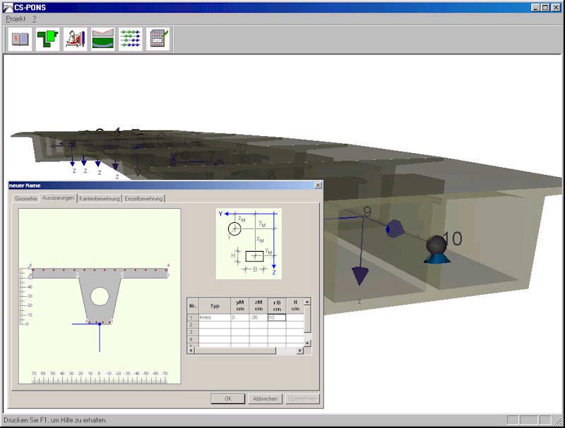The height and width of the screenshot is (428, 565).
Task: Select the 'Kreis' Typ cell in row 1
Action: 215,318
